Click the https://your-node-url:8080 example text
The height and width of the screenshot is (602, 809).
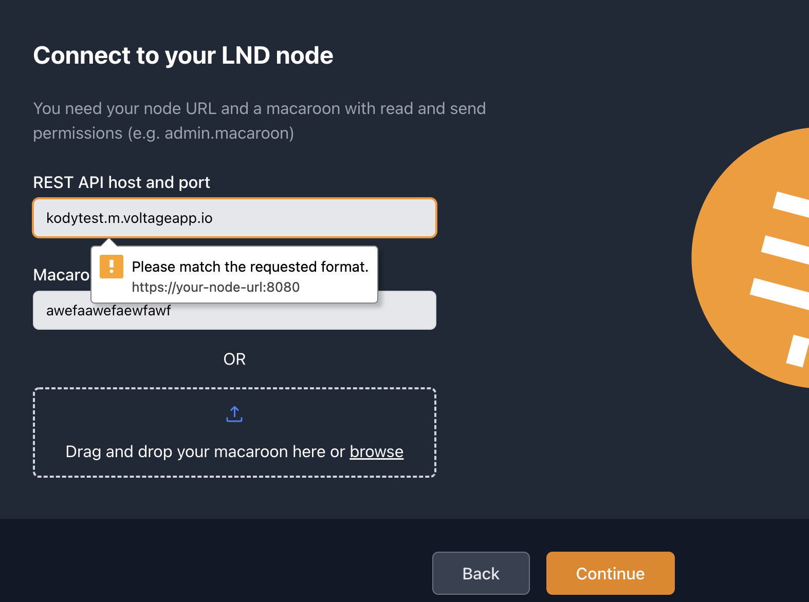click(215, 287)
